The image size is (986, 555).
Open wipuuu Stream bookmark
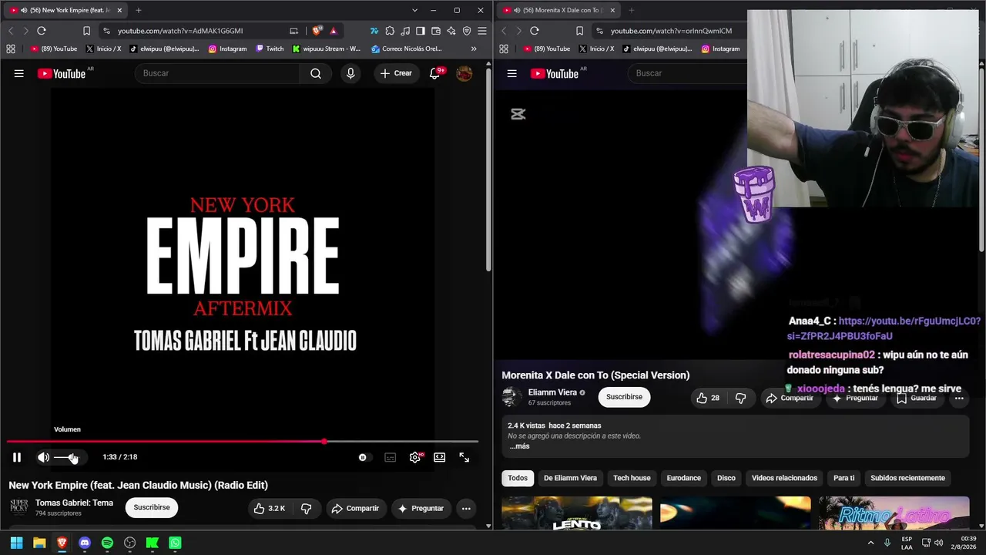pyautogui.click(x=326, y=49)
